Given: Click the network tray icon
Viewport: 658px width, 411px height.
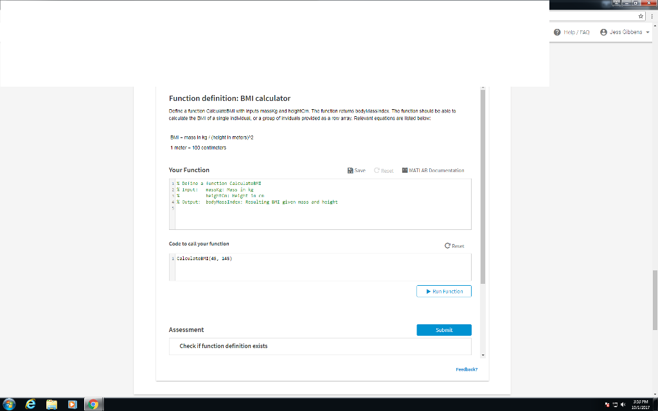Looking at the screenshot, I should (615, 405).
